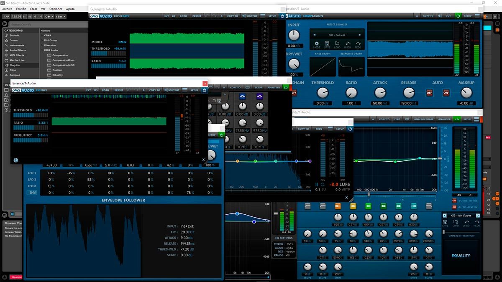Select the Sounds browser category
Image resolution: width=502 pixels, height=282 pixels.
pyautogui.click(x=14, y=36)
